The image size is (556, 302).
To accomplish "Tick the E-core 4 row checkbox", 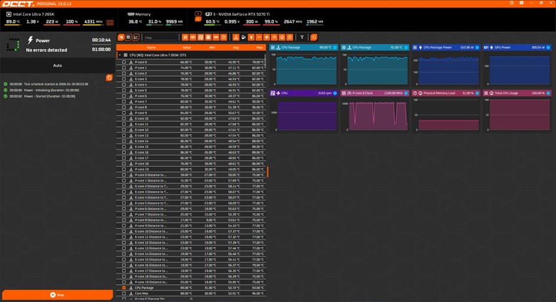I will tap(124, 85).
